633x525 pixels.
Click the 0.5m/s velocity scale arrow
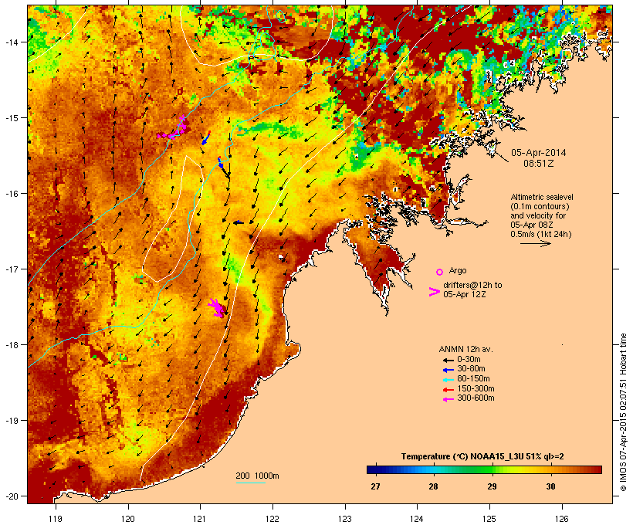[x=535, y=243]
